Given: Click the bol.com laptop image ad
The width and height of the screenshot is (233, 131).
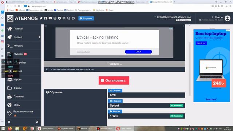Looking at the screenshot, I should coord(212,65).
